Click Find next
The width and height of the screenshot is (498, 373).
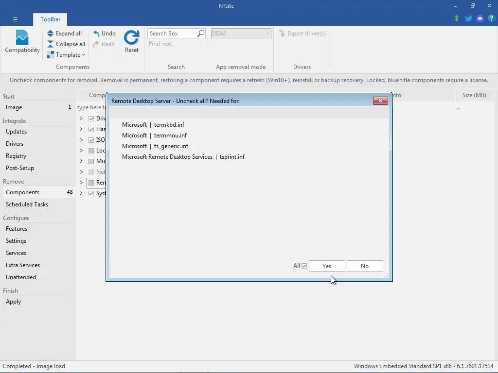(x=160, y=44)
